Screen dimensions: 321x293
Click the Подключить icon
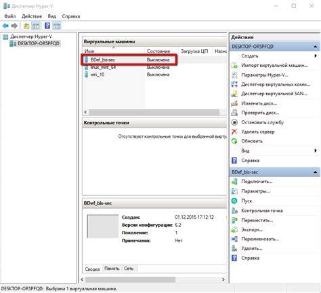tap(234, 182)
